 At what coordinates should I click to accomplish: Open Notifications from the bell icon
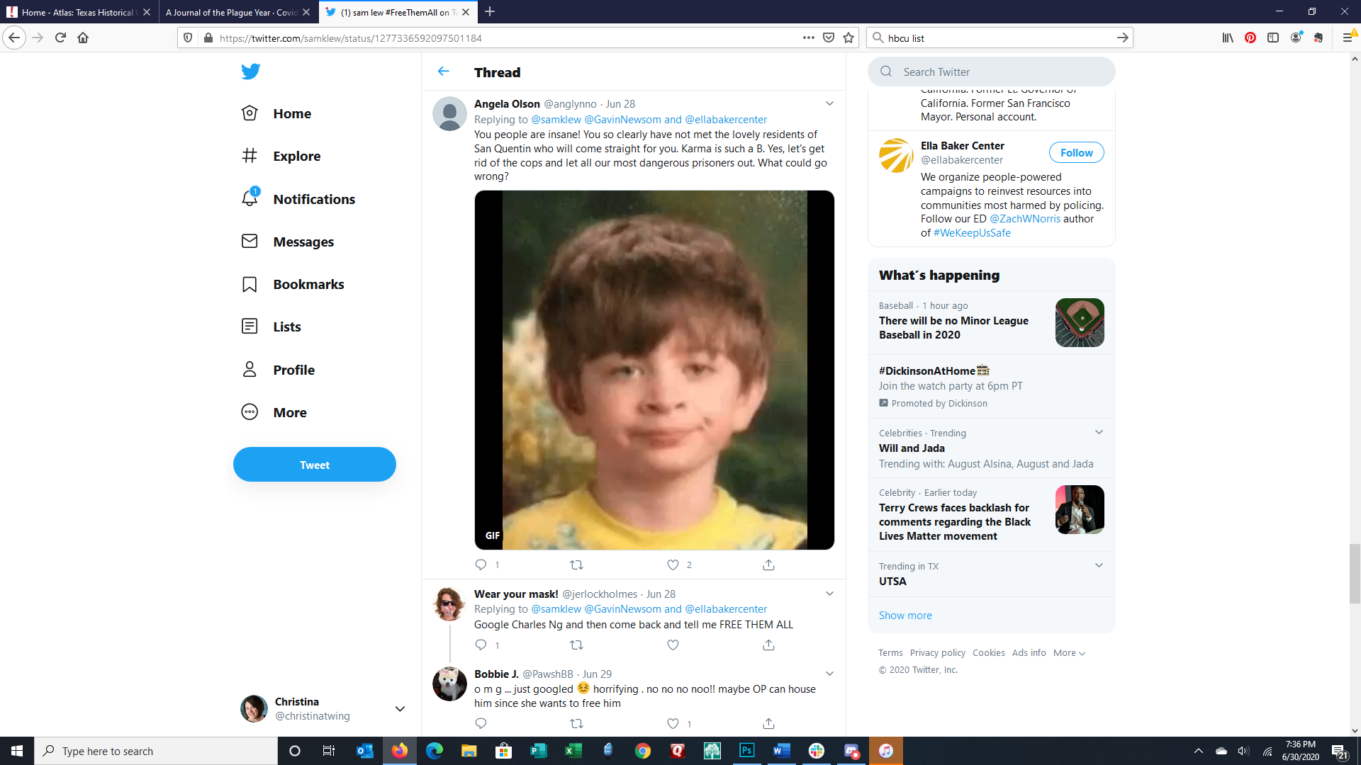pyautogui.click(x=250, y=198)
